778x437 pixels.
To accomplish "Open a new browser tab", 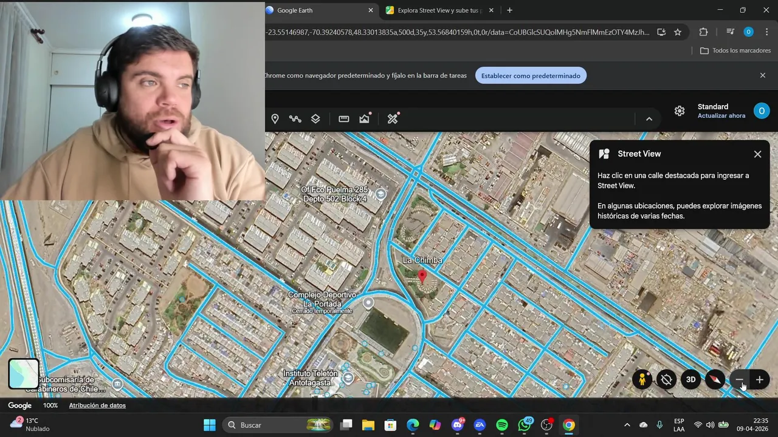I will 509,10.
